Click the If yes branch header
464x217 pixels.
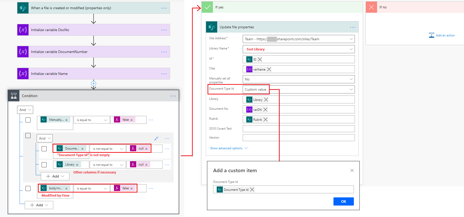click(282, 7)
